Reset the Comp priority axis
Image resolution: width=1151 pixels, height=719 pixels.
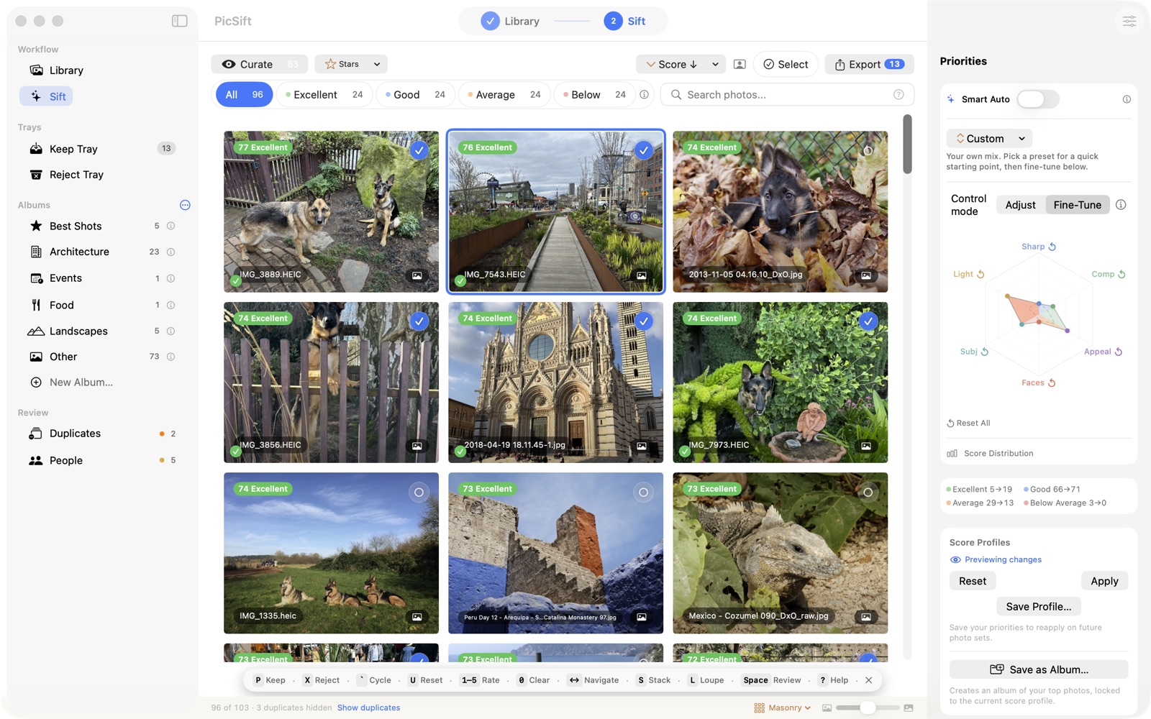(x=1122, y=274)
